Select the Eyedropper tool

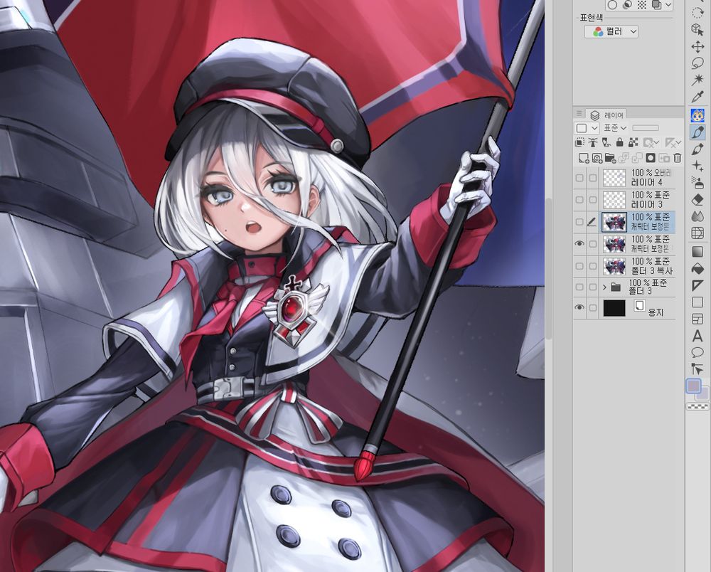tap(697, 96)
